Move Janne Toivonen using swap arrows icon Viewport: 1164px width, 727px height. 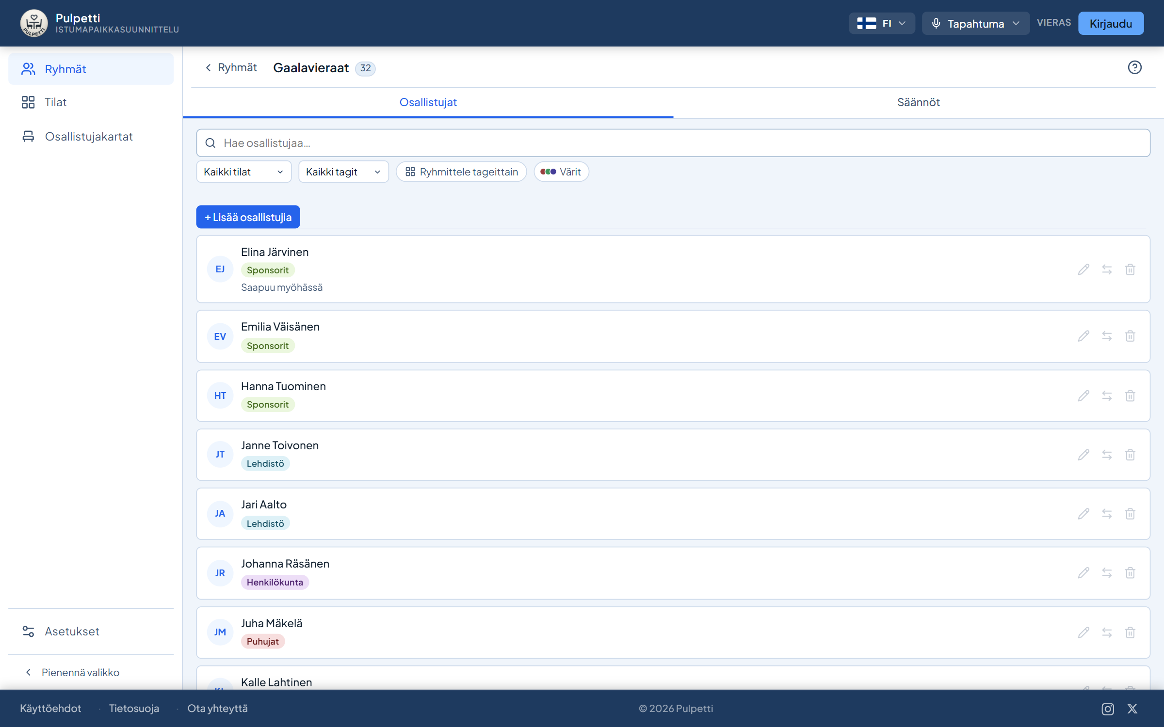coord(1107,455)
